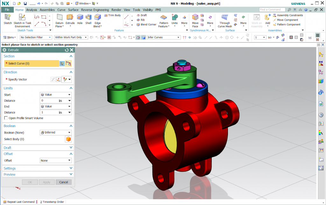
Task: Select the Hole feature tool
Action: tap(80, 19)
